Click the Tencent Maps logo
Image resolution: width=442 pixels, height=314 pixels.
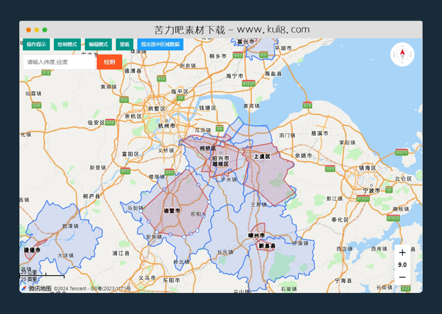pos(36,289)
